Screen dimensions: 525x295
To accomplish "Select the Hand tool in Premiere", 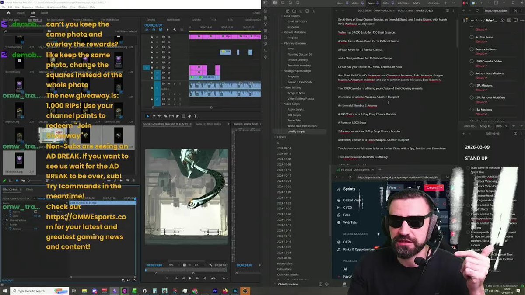I will [189, 116].
